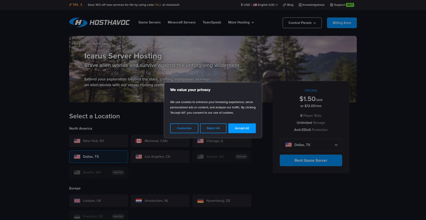Click the 'Unlimited Storage' text

click(x=311, y=123)
